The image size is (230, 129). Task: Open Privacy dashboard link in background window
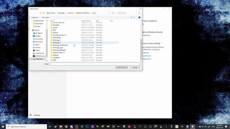click(147, 56)
